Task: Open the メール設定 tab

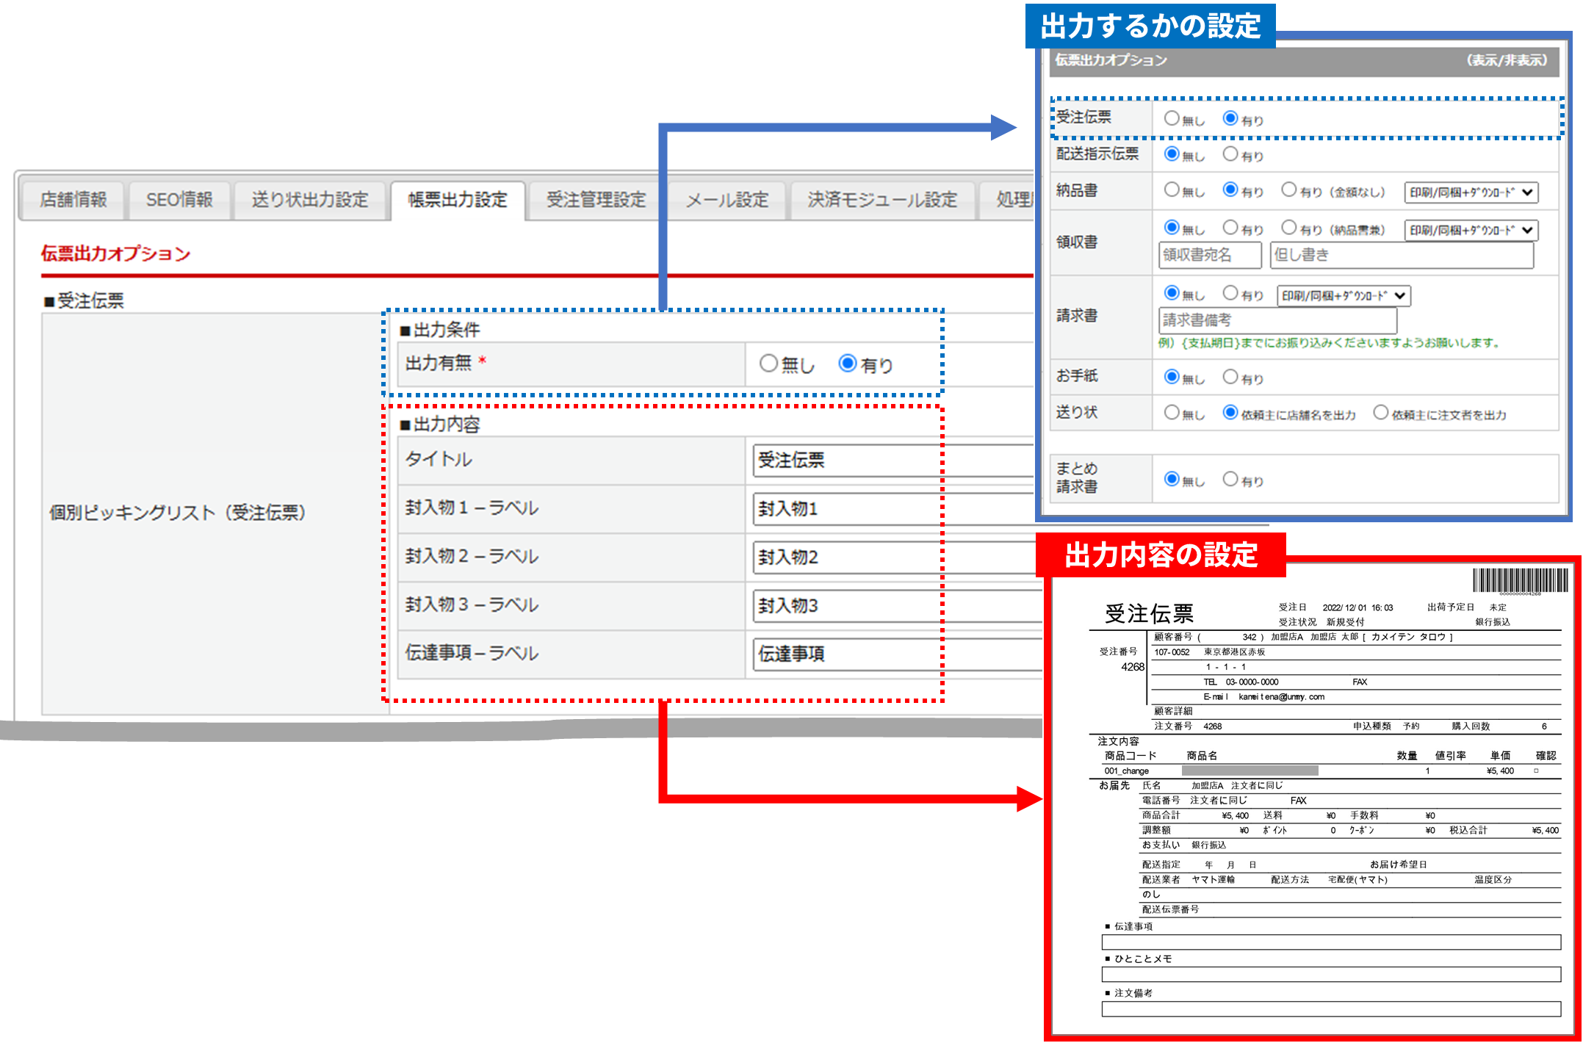Action: [x=726, y=200]
